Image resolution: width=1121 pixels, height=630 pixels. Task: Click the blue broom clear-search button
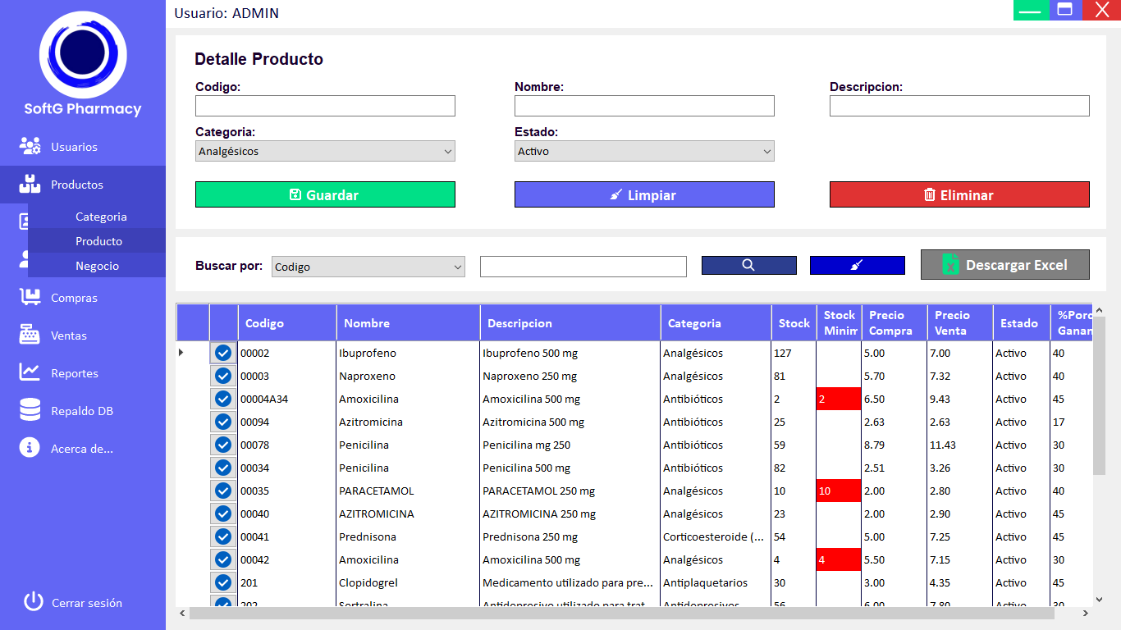pyautogui.click(x=857, y=265)
